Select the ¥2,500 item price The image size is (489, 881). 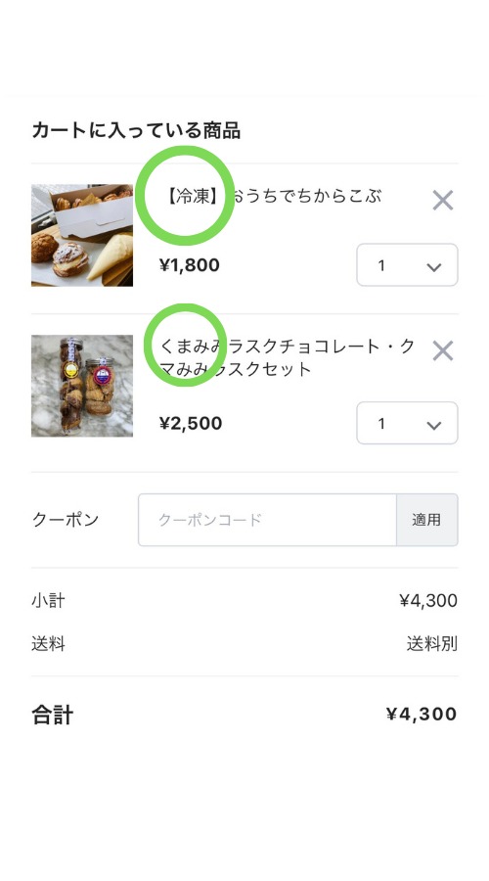(191, 423)
